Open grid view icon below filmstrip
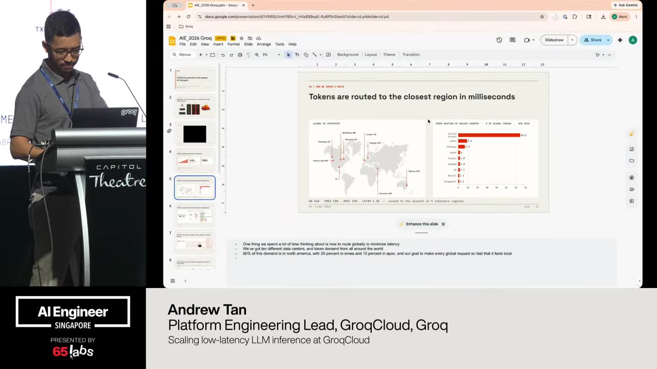The image size is (657, 369). [x=172, y=281]
